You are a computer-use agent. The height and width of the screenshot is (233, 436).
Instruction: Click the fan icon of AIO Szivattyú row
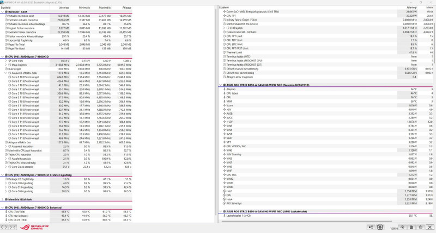pos(225,203)
